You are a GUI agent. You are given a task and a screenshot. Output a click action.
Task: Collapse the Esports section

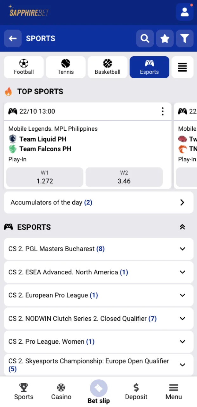point(182,227)
